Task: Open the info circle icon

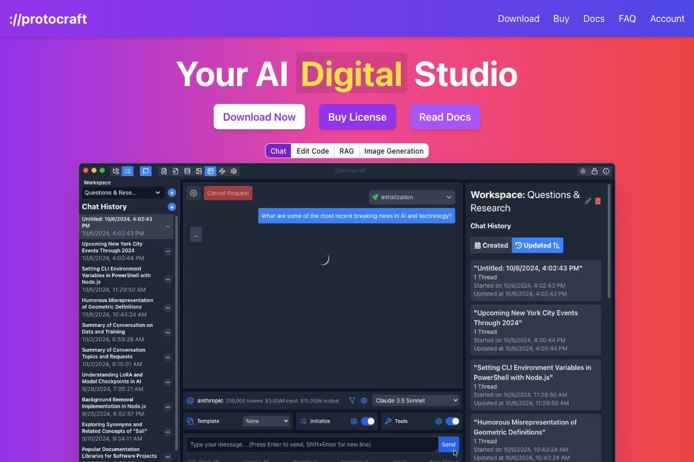Action: [607, 171]
